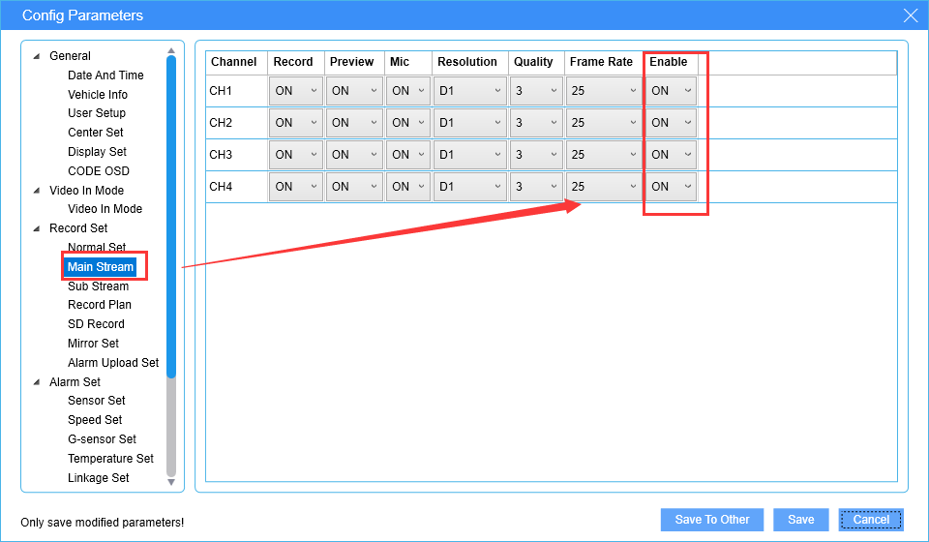Open CH1 Enable dropdown
The width and height of the screenshot is (929, 542).
[x=671, y=91]
